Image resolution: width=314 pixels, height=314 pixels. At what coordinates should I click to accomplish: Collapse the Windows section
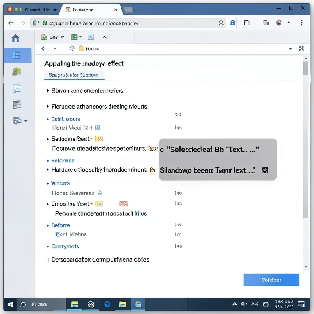tap(48, 183)
